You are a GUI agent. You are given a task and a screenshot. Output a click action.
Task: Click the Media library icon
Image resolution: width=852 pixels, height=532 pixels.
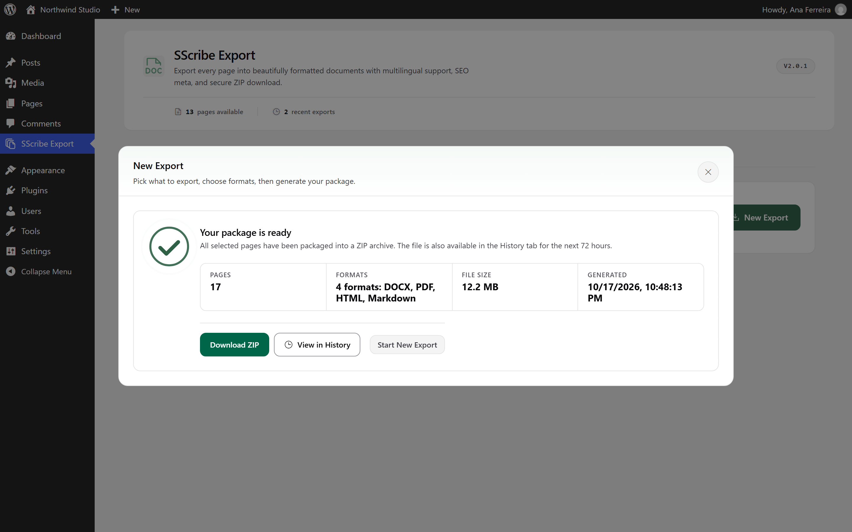[x=11, y=83]
